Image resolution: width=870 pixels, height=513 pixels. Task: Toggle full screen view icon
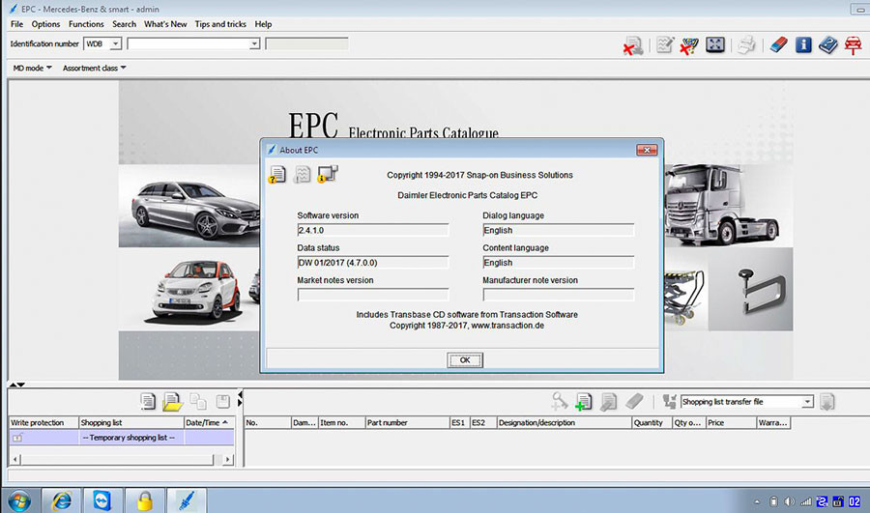click(x=715, y=44)
